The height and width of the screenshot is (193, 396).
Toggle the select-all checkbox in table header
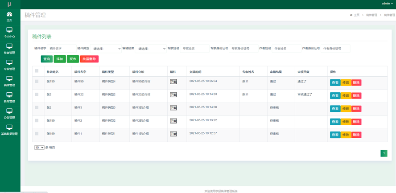[x=37, y=71]
